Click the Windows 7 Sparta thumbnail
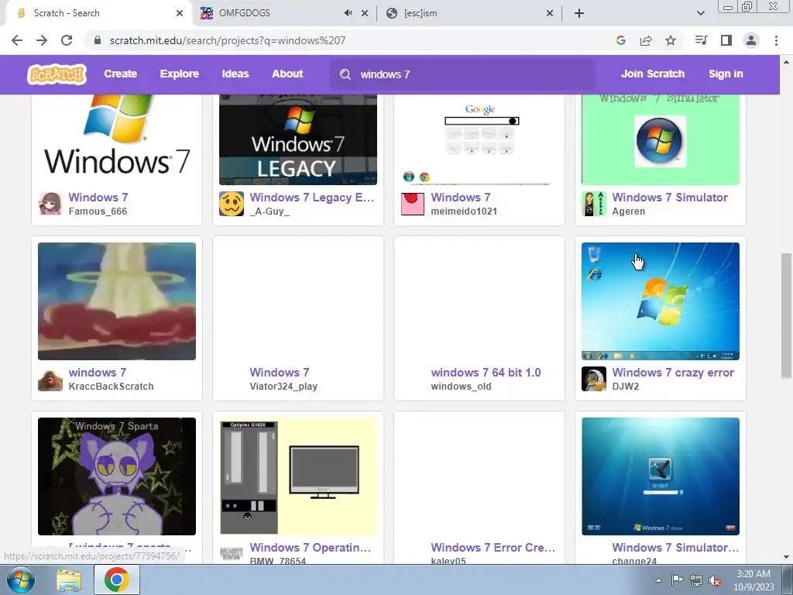Viewport: 793px width, 595px height. [x=117, y=476]
